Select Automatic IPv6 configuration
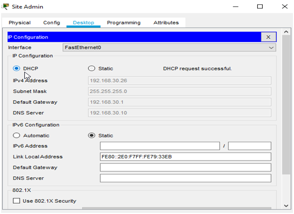294x214 pixels. coord(17,136)
